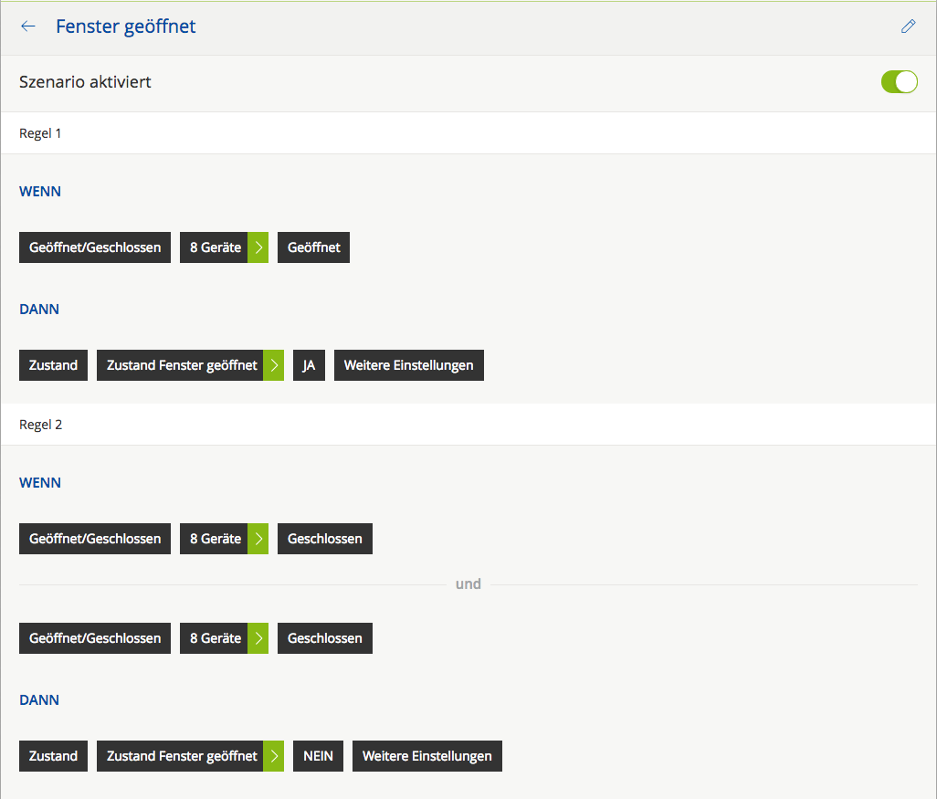Select the Geöffnet state chip in Regel 1
937x799 pixels.
click(x=313, y=247)
